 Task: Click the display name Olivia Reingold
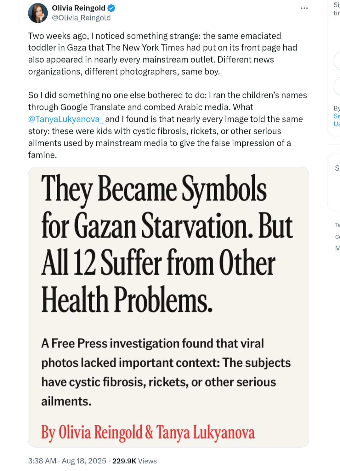(78, 8)
